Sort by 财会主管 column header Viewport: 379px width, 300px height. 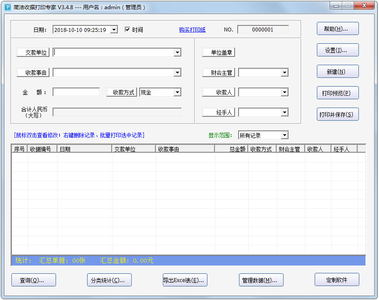pos(291,149)
